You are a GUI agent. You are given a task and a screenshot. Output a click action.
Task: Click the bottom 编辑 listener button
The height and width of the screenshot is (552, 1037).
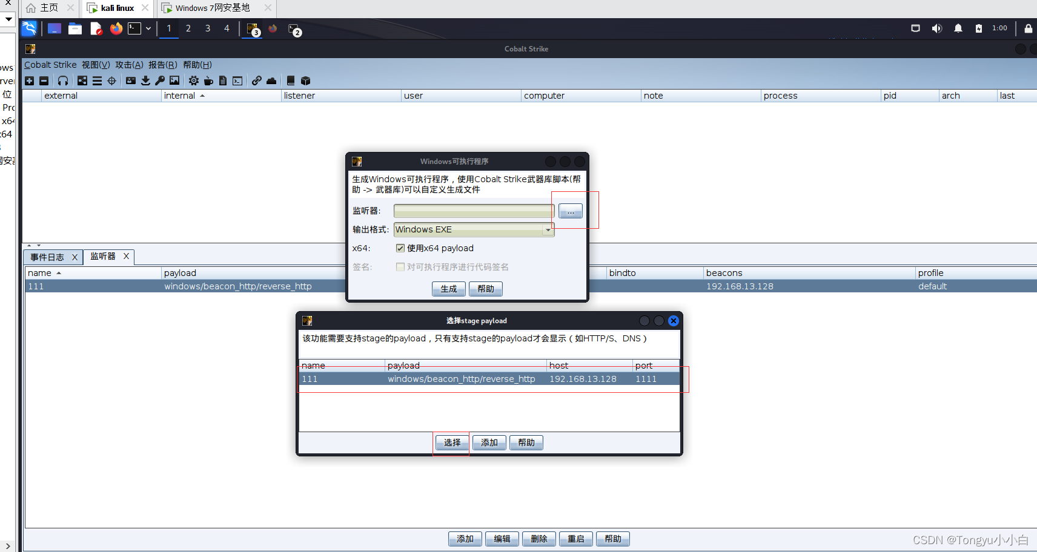502,539
